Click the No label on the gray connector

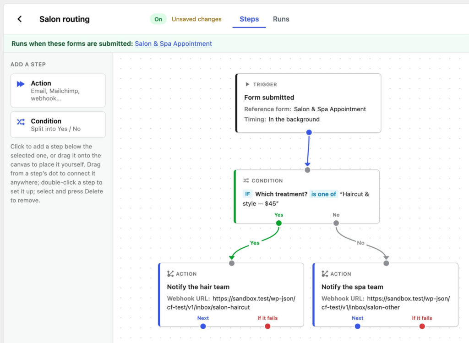tap(360, 243)
